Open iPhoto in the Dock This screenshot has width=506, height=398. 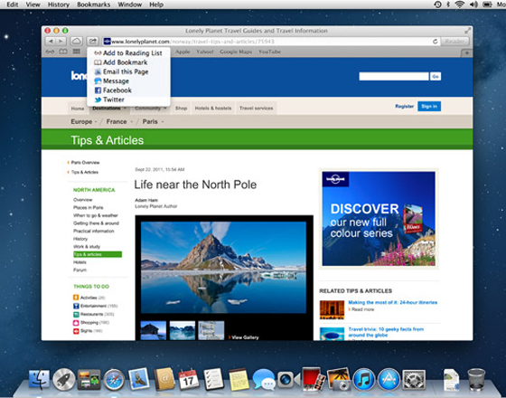339,379
